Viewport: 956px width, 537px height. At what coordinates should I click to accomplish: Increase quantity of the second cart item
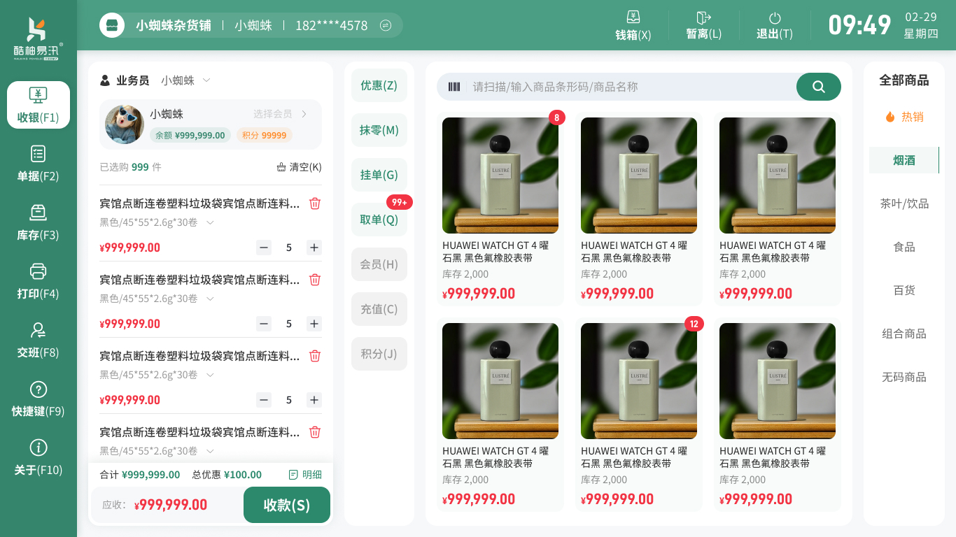(x=314, y=324)
